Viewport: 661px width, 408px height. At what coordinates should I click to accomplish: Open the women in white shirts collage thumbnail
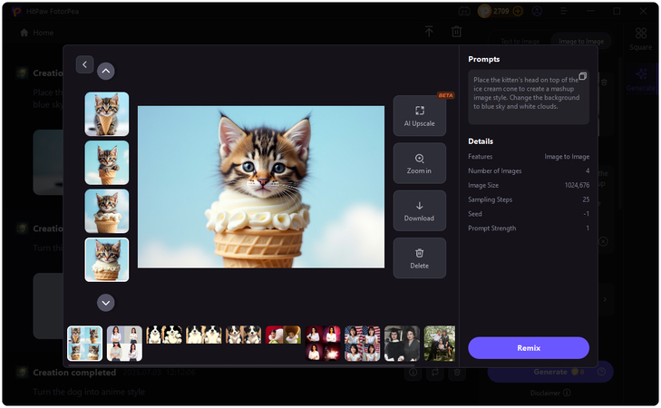click(x=124, y=343)
